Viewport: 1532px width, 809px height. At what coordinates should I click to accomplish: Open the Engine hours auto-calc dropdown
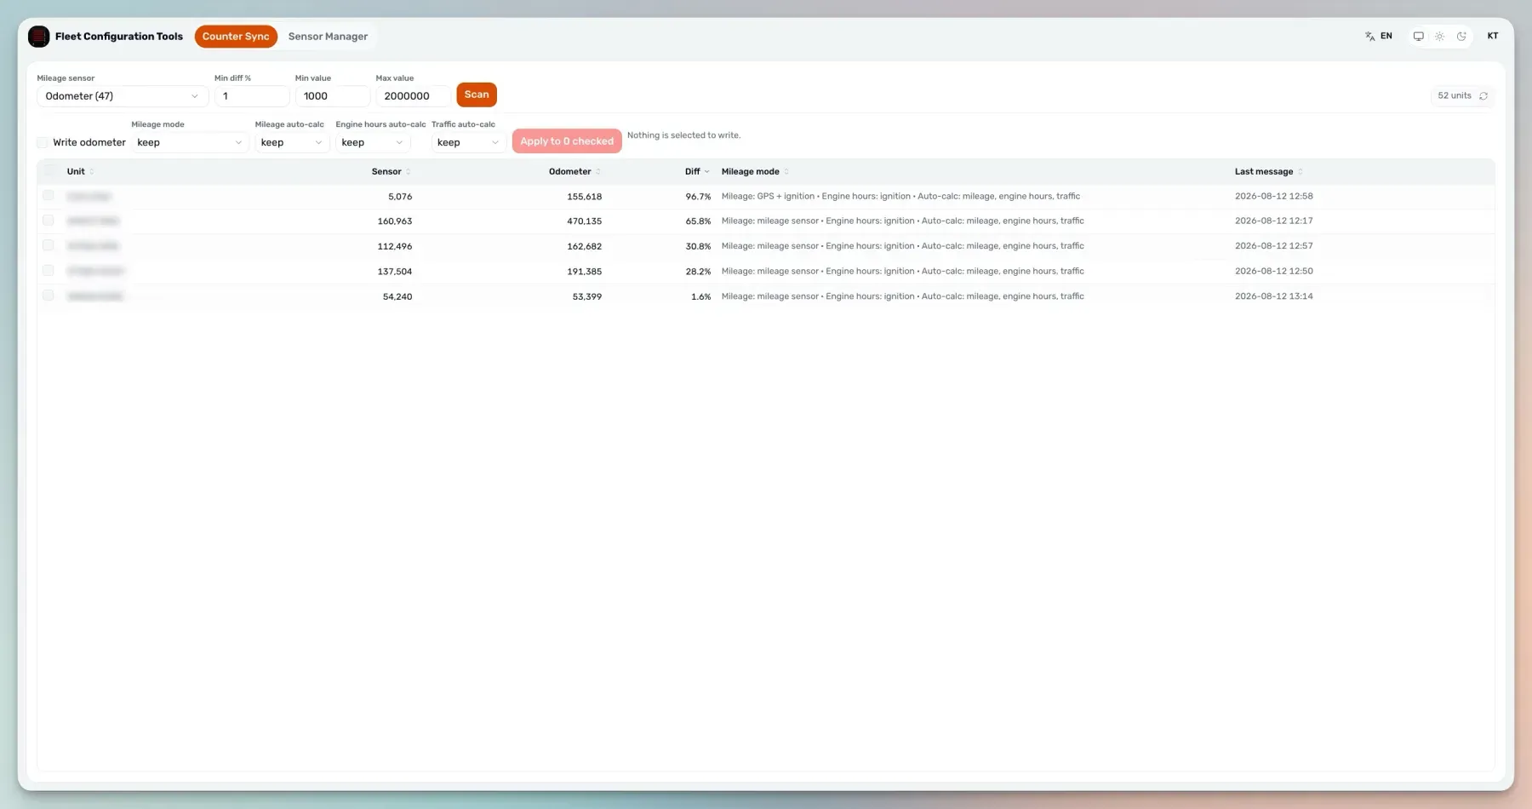(373, 143)
